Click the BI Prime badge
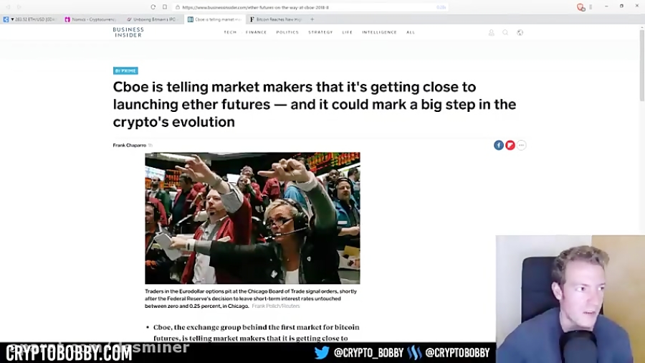 pyautogui.click(x=125, y=71)
